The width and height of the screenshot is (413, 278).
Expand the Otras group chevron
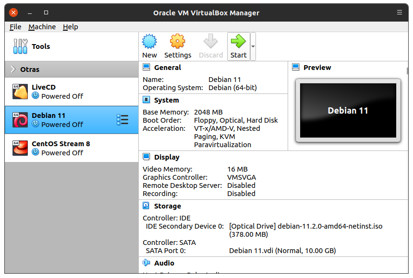click(12, 69)
